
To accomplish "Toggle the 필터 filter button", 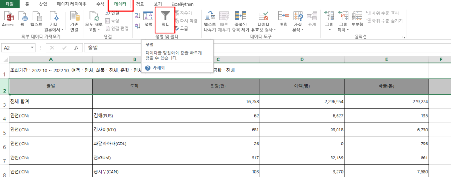I will tap(165, 20).
